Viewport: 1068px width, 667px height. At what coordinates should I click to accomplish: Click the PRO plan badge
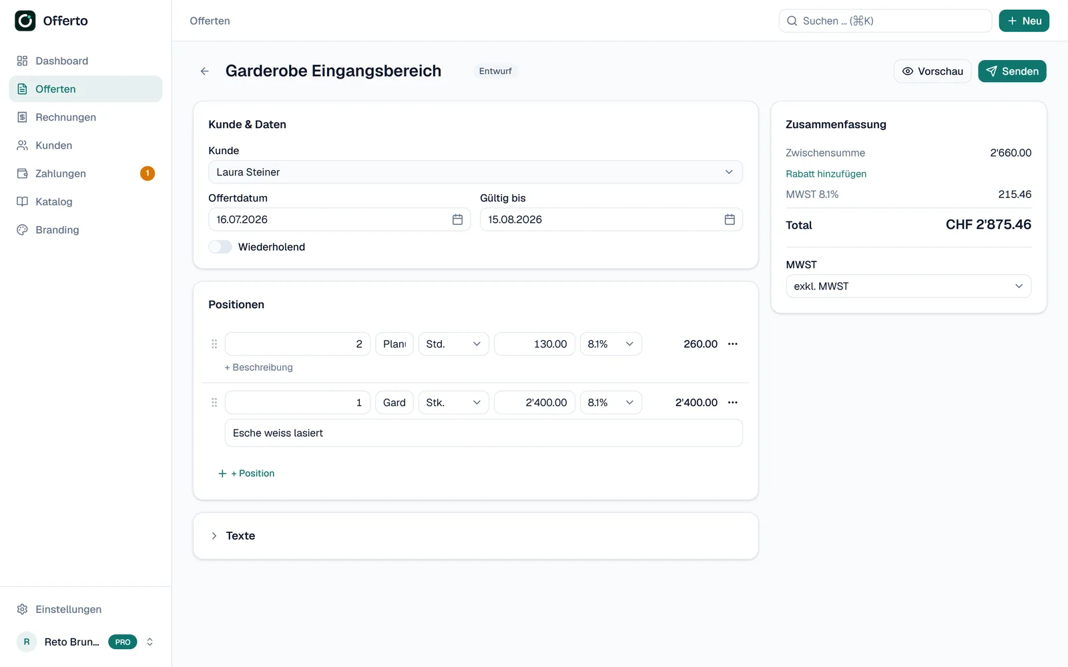123,642
